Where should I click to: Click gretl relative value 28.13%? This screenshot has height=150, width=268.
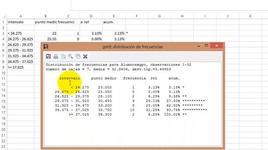pos(152,101)
